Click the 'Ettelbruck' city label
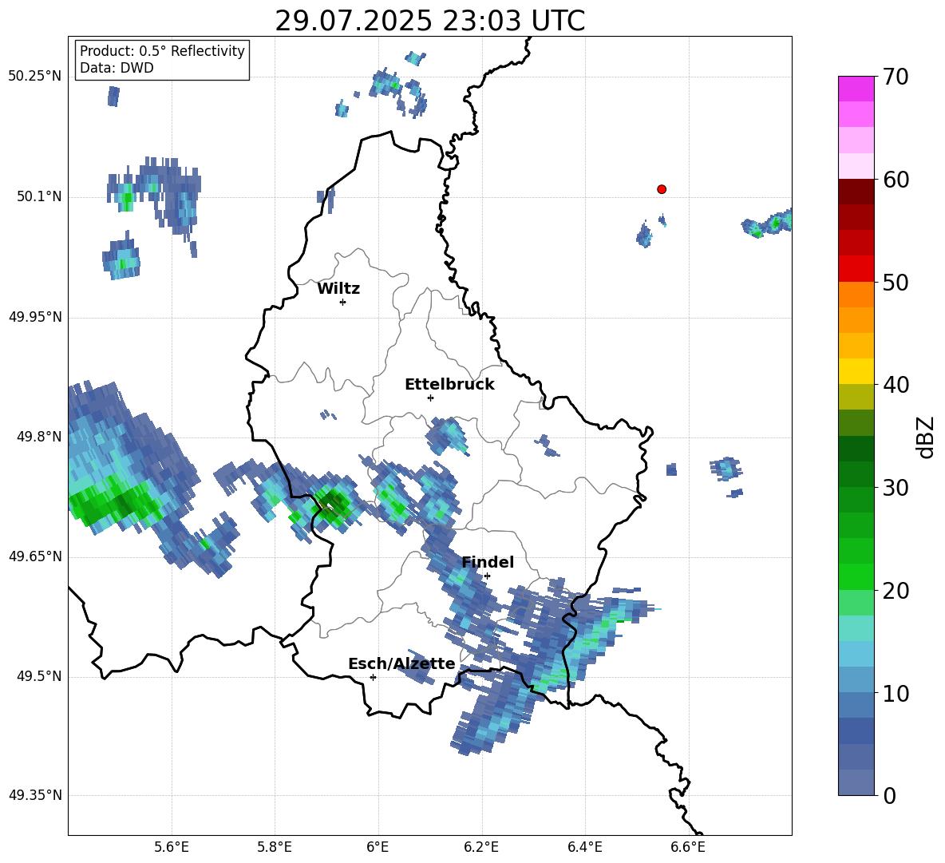 (x=449, y=385)
